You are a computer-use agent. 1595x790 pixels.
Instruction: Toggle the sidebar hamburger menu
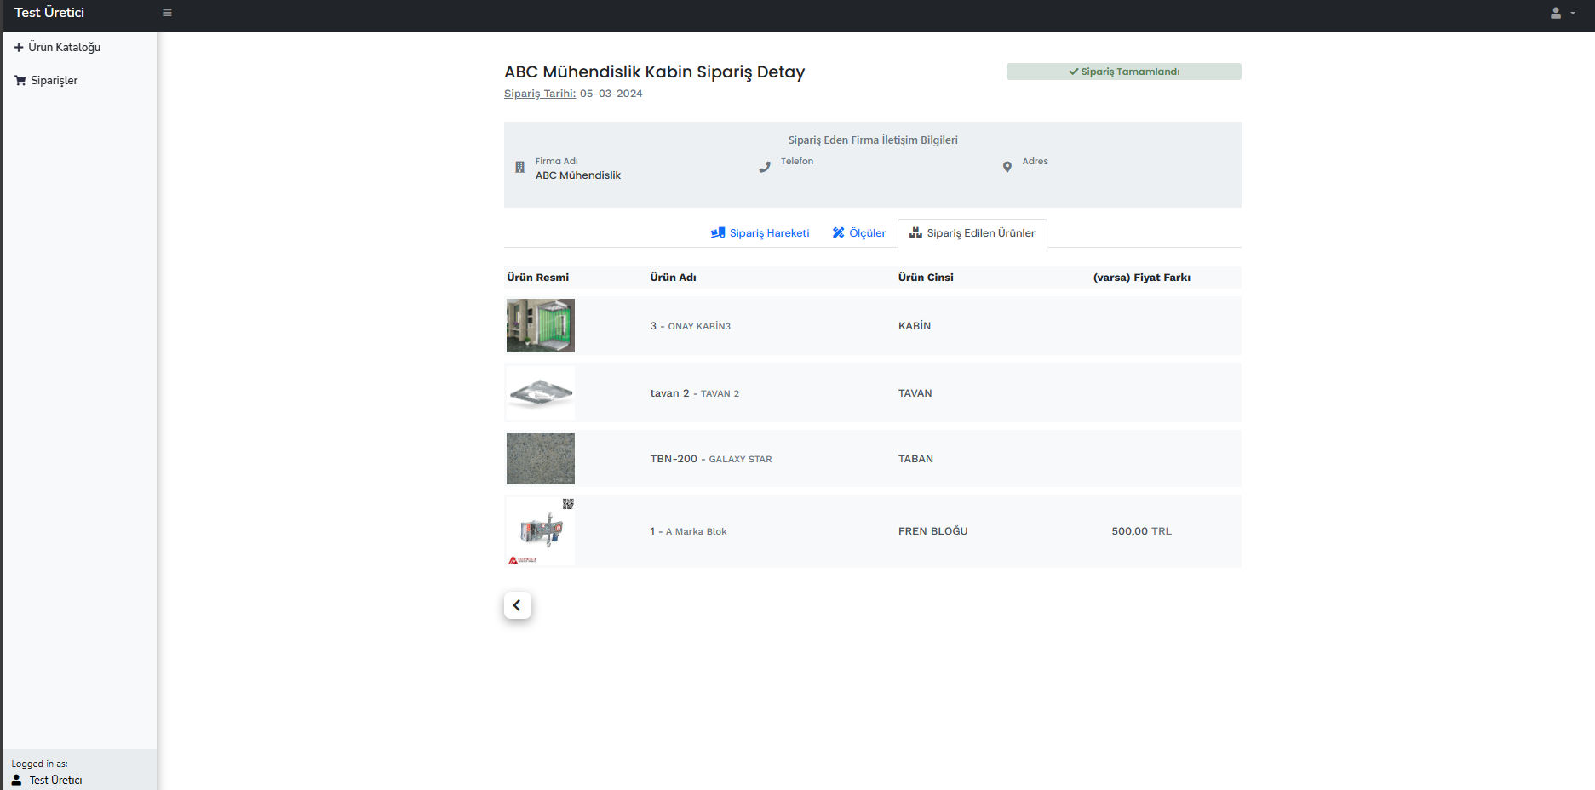(167, 13)
